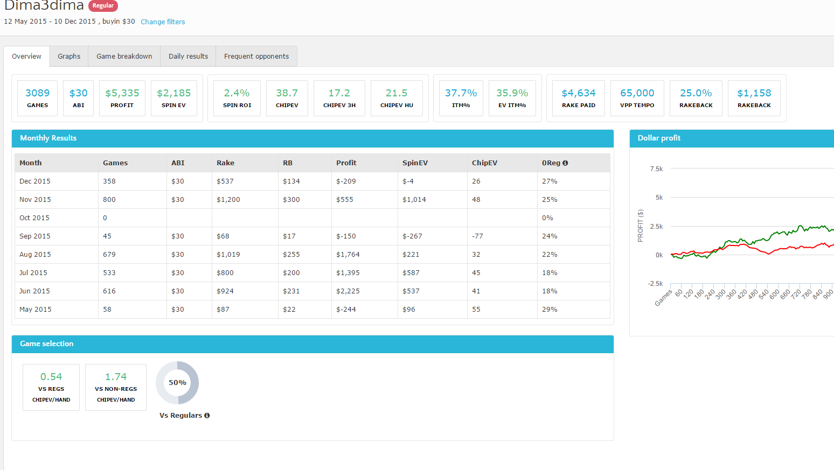
Task: Select the Nov 2015 row
Action: [x=312, y=200]
